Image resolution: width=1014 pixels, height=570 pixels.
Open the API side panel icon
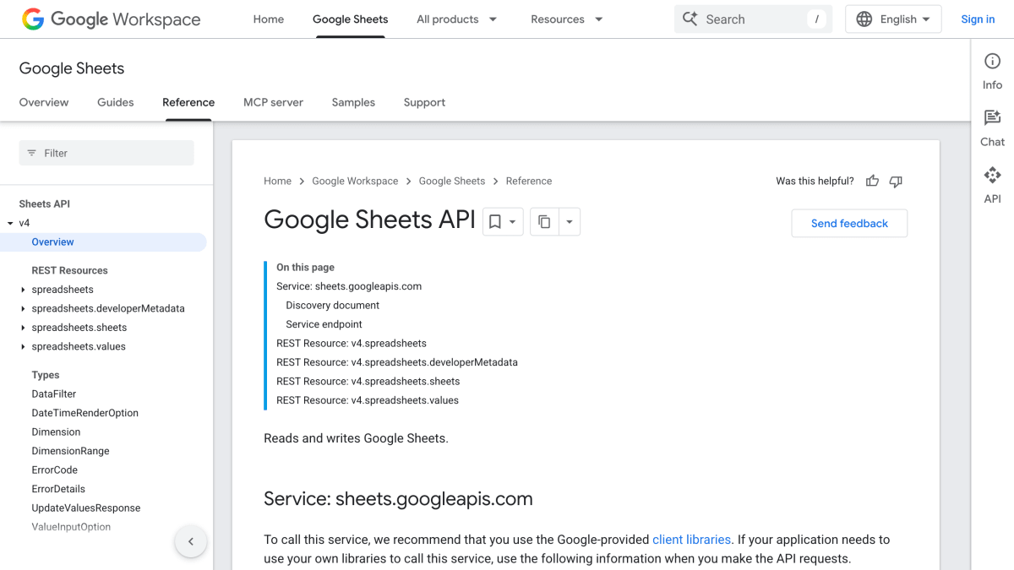pyautogui.click(x=992, y=175)
